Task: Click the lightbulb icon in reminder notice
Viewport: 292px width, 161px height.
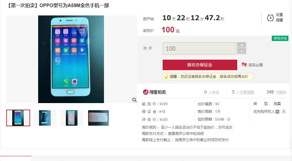Action: click(166, 77)
